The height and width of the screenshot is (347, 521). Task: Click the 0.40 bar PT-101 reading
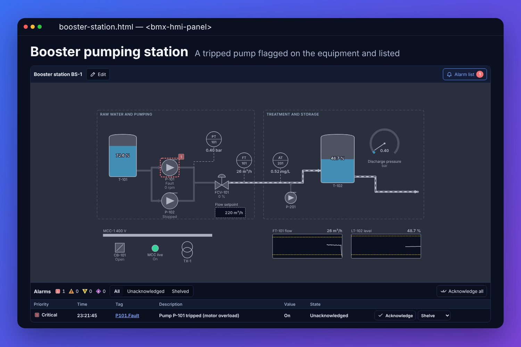214,150
